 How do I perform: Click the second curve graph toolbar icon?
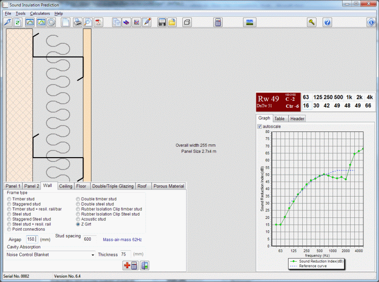coord(41,22)
